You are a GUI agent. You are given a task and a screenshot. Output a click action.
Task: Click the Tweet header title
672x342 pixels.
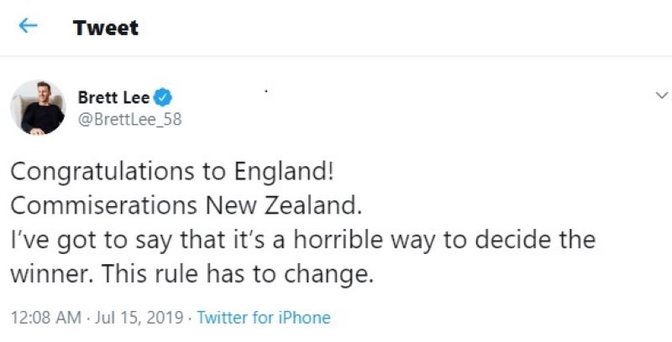tap(106, 28)
